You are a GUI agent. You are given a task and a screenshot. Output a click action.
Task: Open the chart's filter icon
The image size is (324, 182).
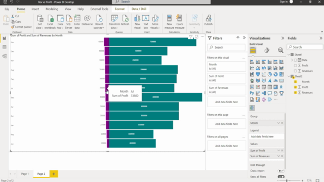[x=190, y=37]
